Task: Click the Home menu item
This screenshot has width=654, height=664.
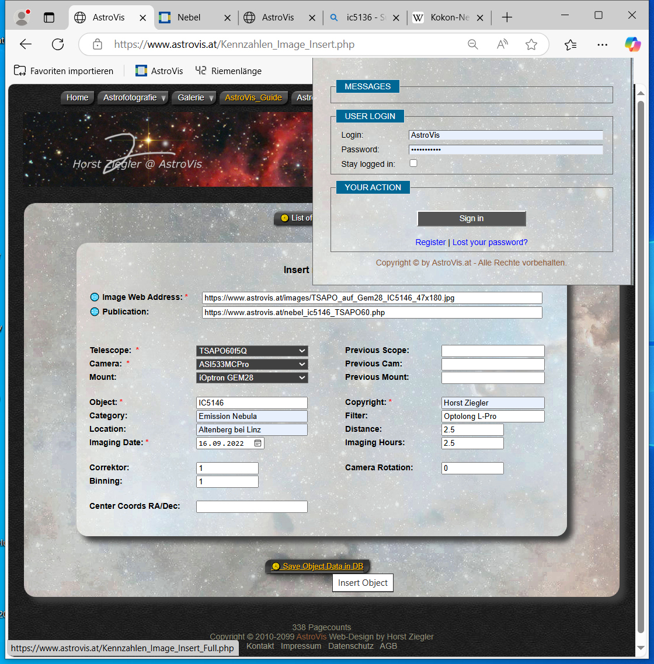Action: pyautogui.click(x=77, y=97)
